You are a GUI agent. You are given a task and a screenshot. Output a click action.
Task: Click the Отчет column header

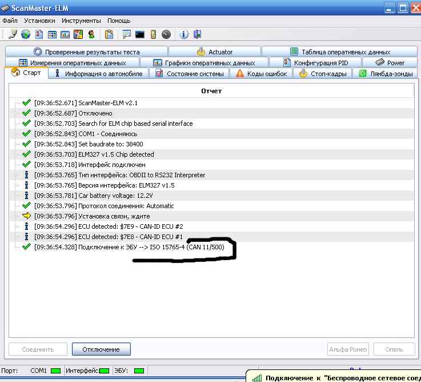click(211, 91)
